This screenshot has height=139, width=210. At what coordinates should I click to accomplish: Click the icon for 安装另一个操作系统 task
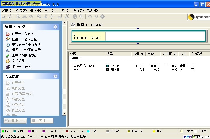(8, 44)
